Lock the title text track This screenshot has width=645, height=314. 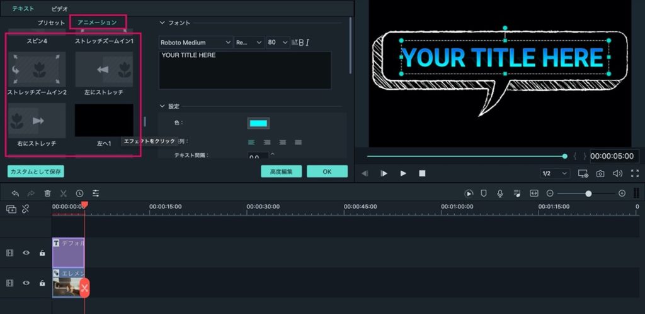(42, 253)
